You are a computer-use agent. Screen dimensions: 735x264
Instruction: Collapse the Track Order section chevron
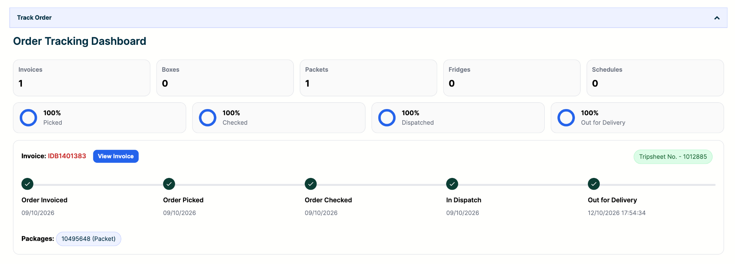coord(717,18)
